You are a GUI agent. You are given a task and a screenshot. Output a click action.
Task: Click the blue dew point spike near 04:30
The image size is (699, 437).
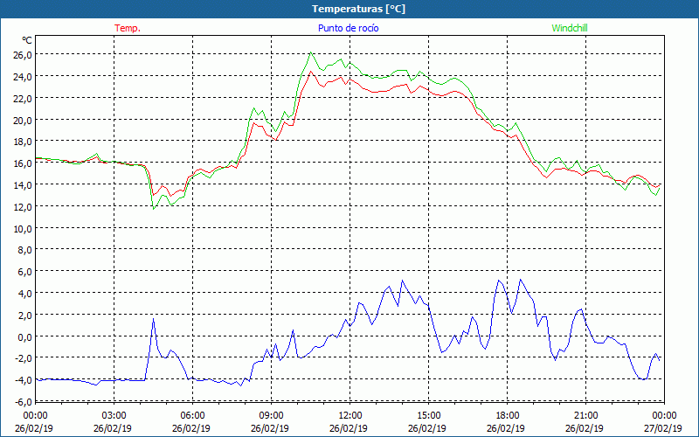click(x=153, y=318)
